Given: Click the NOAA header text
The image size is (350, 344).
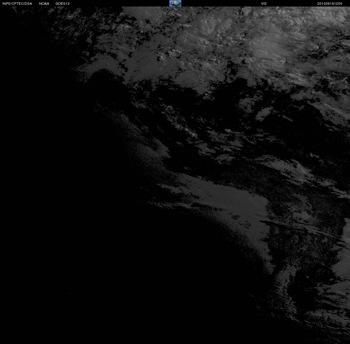Looking at the screenshot, I should (x=44, y=4).
